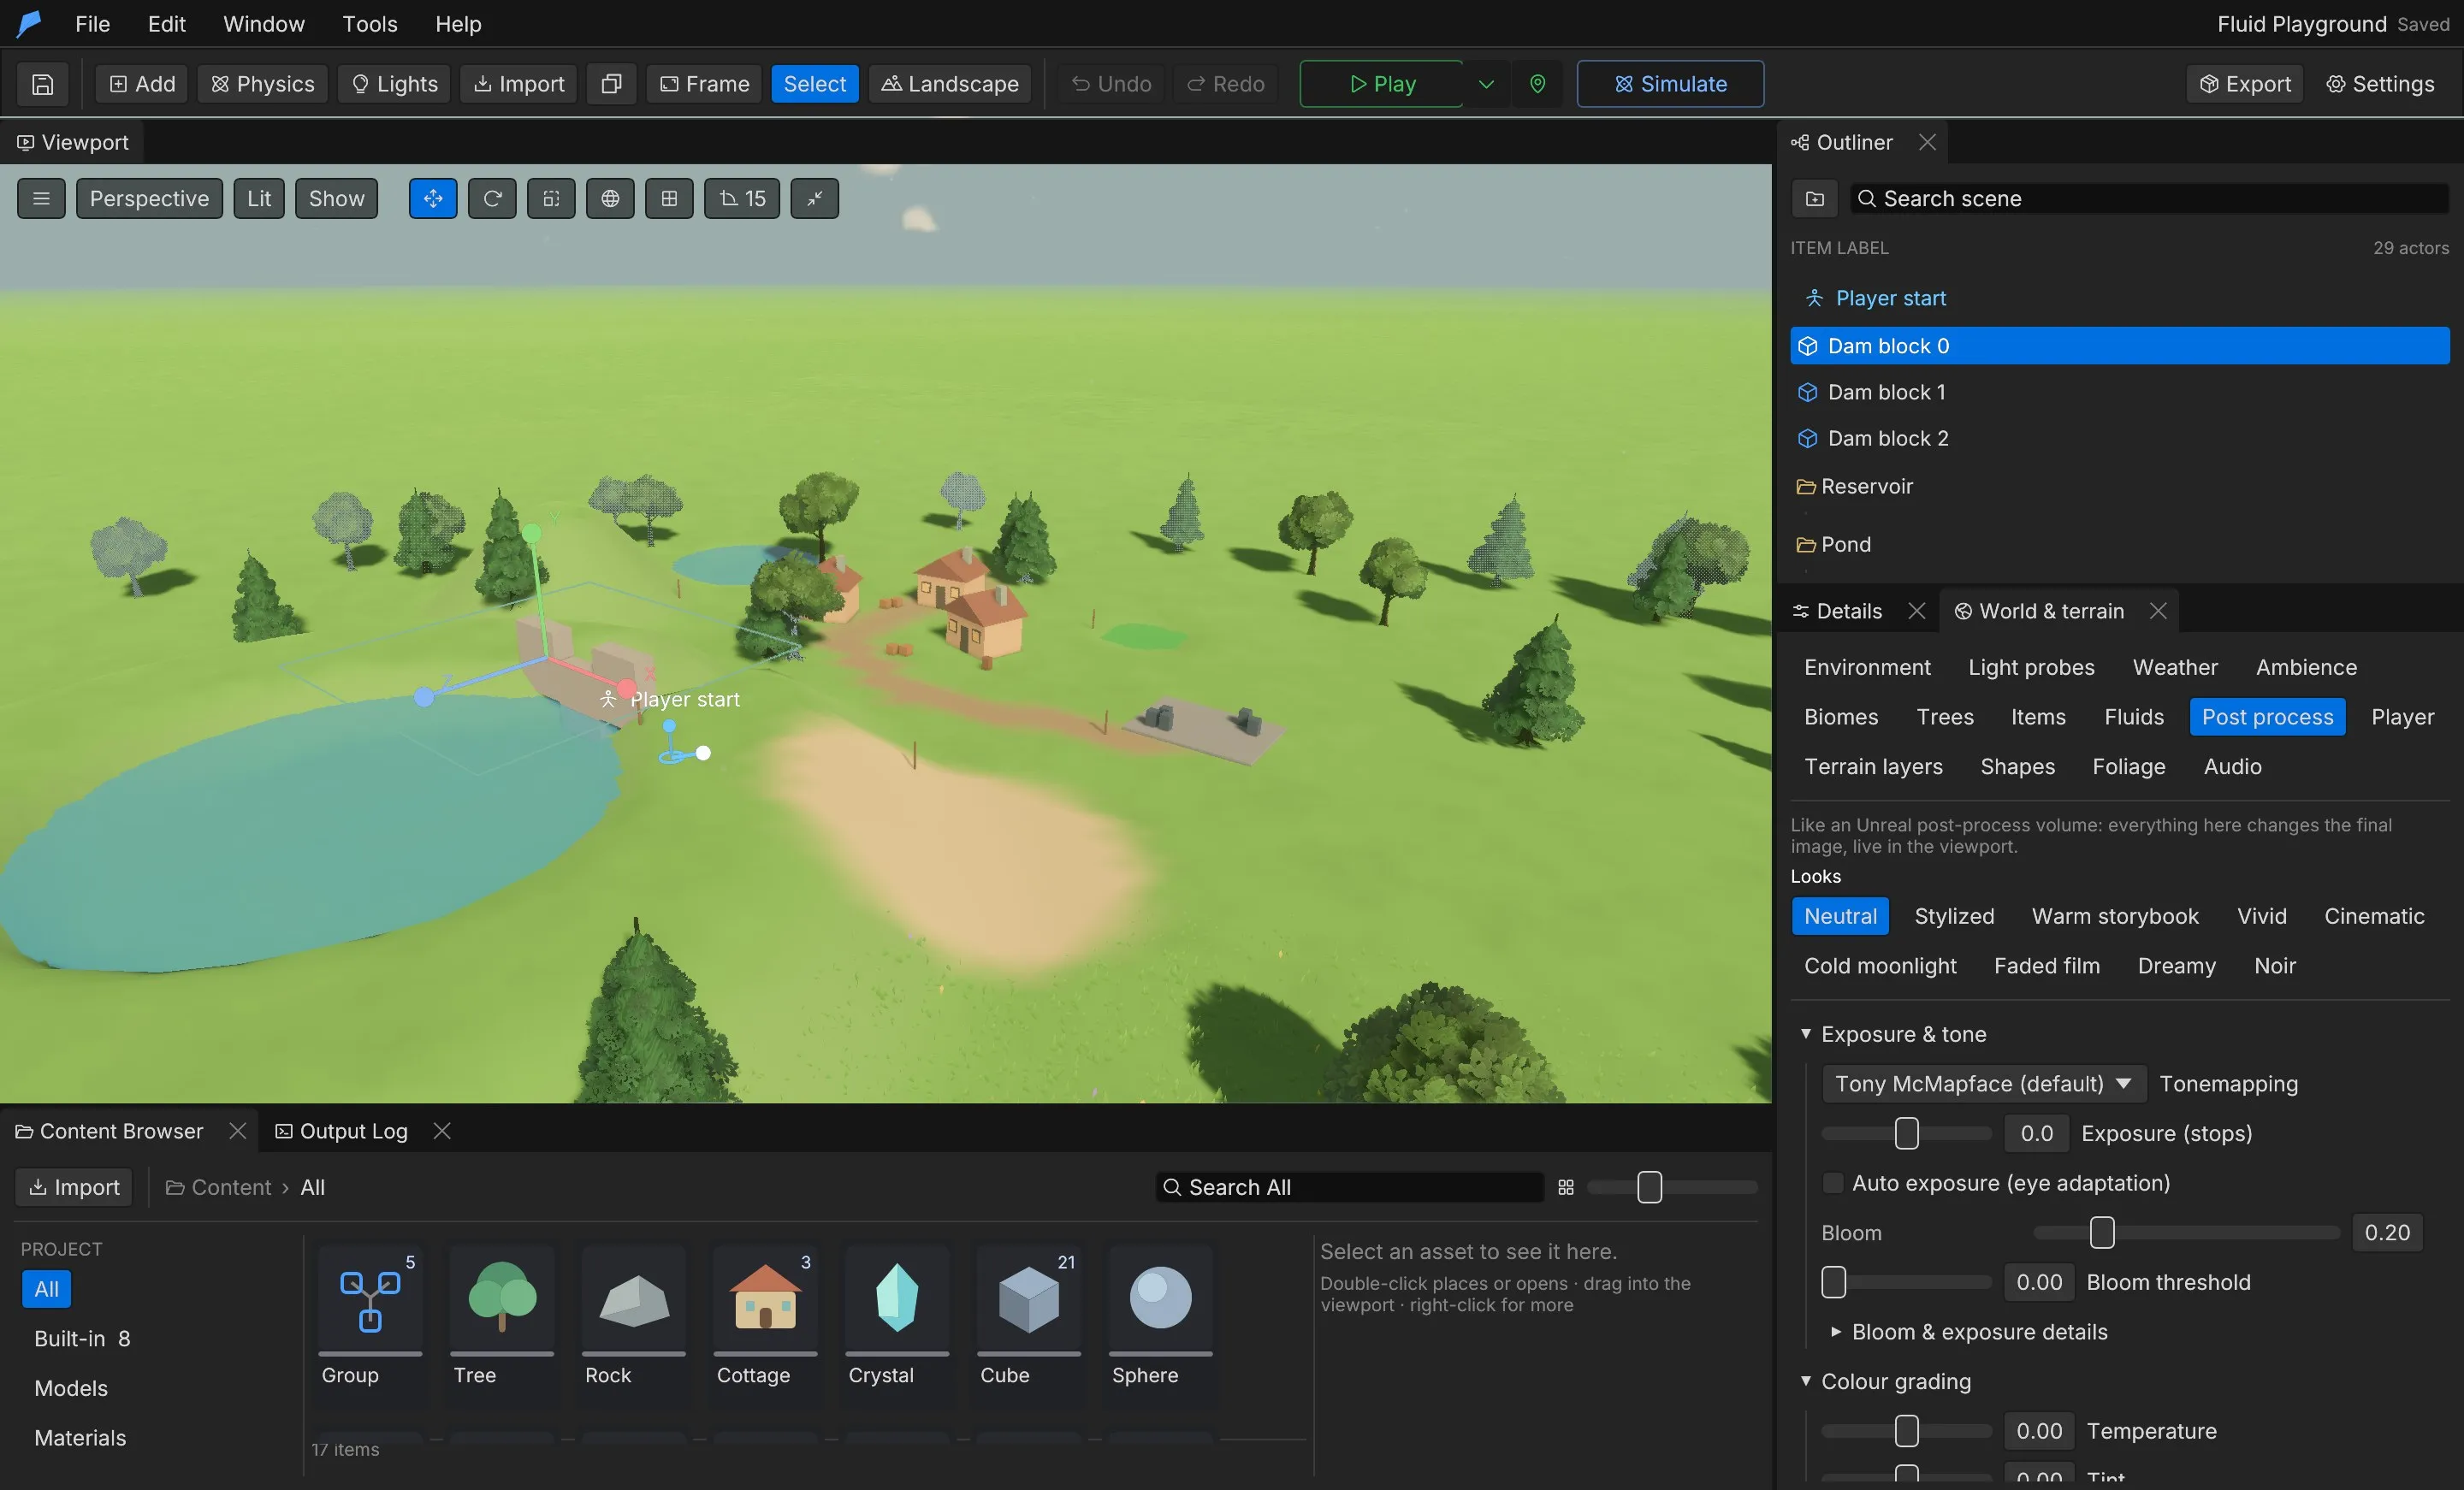Click the green location pin icon

coord(1538,84)
